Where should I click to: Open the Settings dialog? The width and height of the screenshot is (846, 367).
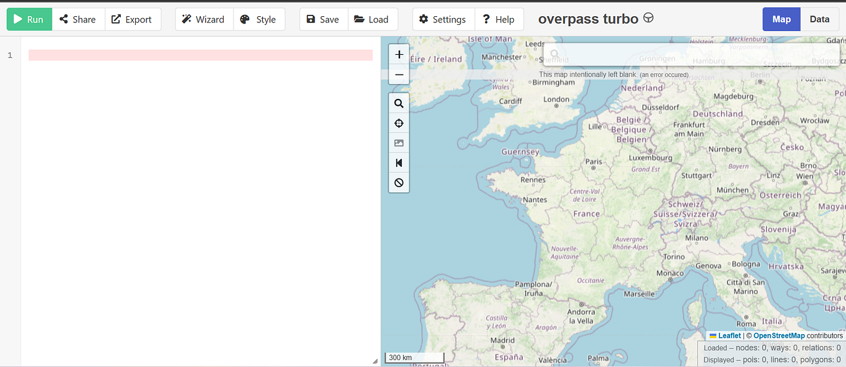pyautogui.click(x=443, y=19)
